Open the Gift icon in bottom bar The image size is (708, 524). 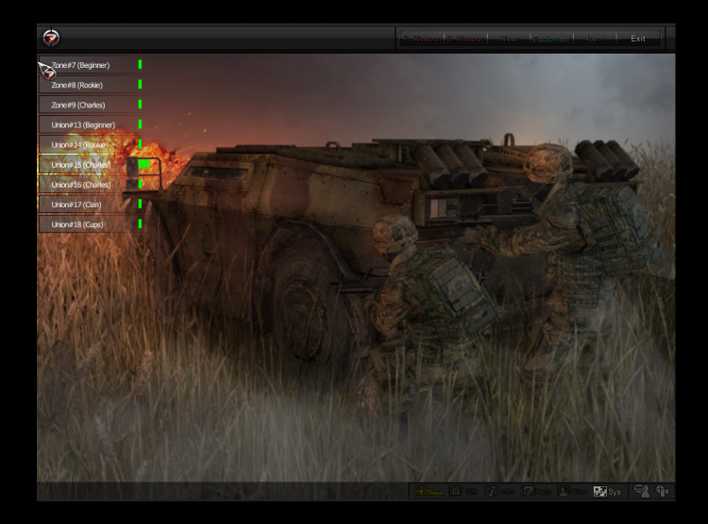tap(464, 491)
